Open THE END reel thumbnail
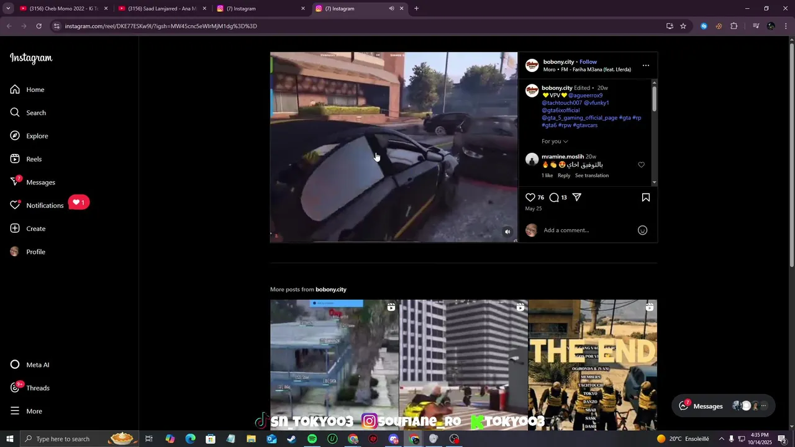The image size is (795, 447). click(x=593, y=365)
